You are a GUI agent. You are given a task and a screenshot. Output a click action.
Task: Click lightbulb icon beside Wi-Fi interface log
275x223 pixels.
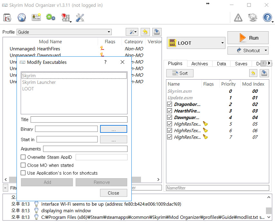coord(36,204)
